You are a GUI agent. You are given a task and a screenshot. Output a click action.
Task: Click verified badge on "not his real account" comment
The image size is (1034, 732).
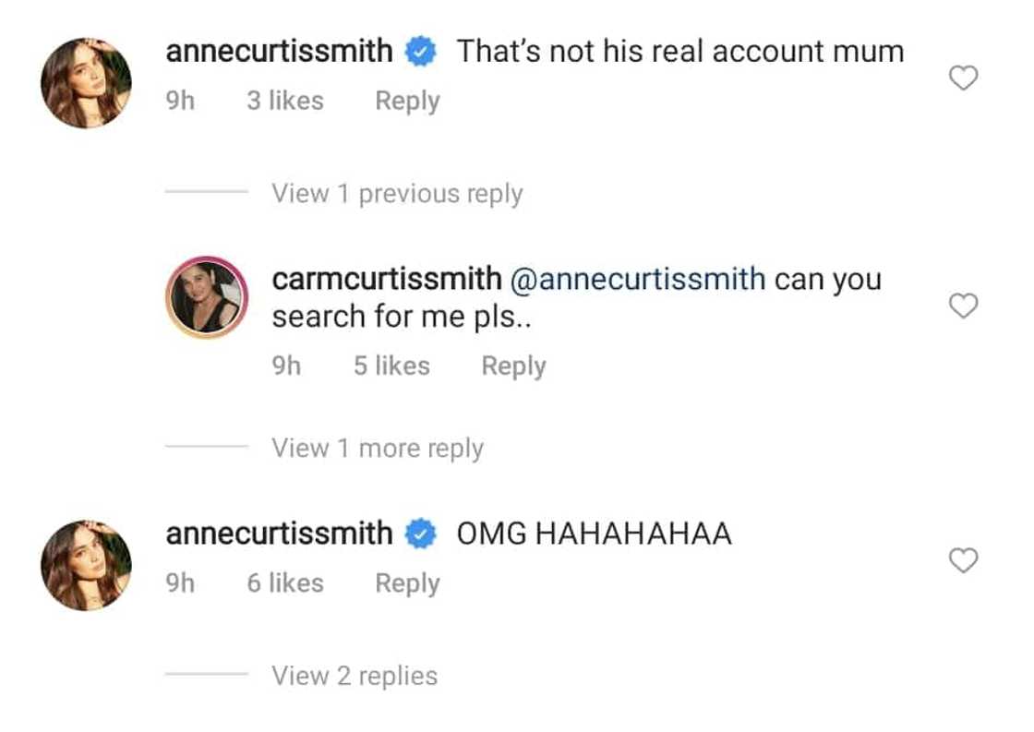[x=421, y=53]
